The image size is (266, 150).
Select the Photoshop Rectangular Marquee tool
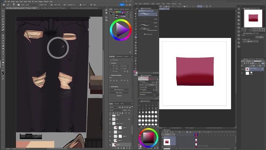[x=3, y=14]
